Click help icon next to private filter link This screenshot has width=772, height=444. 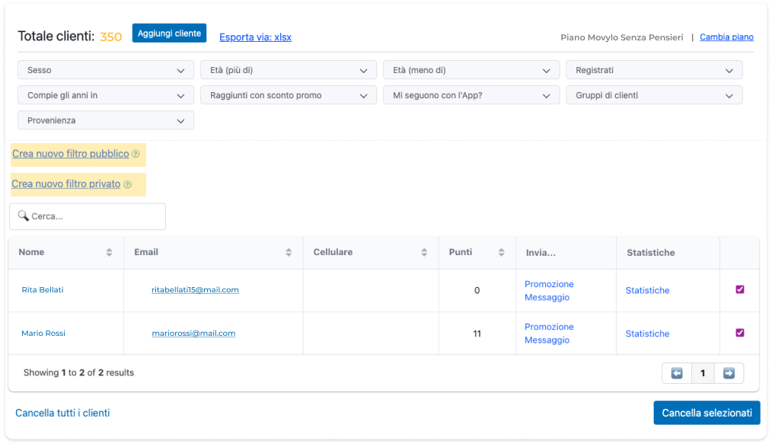coord(127,184)
